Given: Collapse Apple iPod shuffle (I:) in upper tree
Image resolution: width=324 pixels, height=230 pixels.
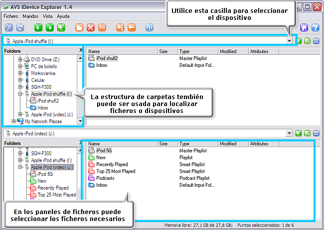Looking at the screenshot, I should click(x=20, y=94).
